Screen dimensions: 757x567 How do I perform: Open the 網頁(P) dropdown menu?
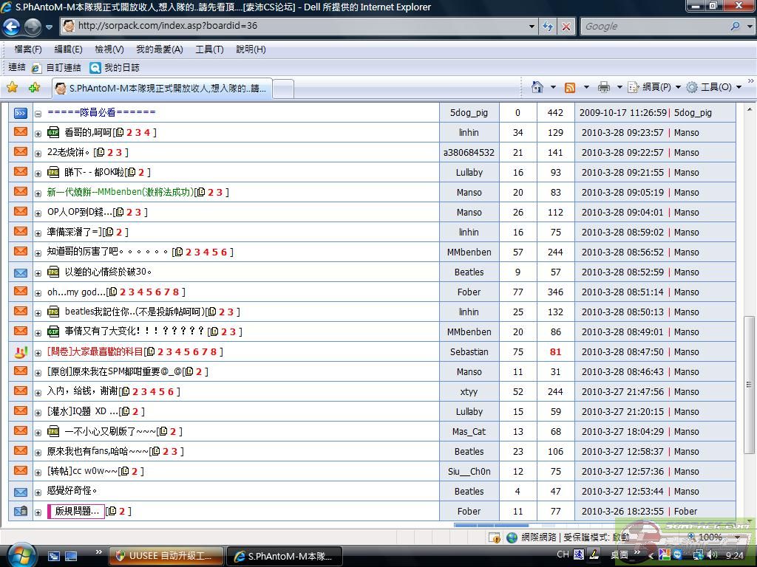click(x=655, y=87)
